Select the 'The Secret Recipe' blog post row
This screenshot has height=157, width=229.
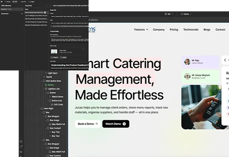tap(36, 22)
